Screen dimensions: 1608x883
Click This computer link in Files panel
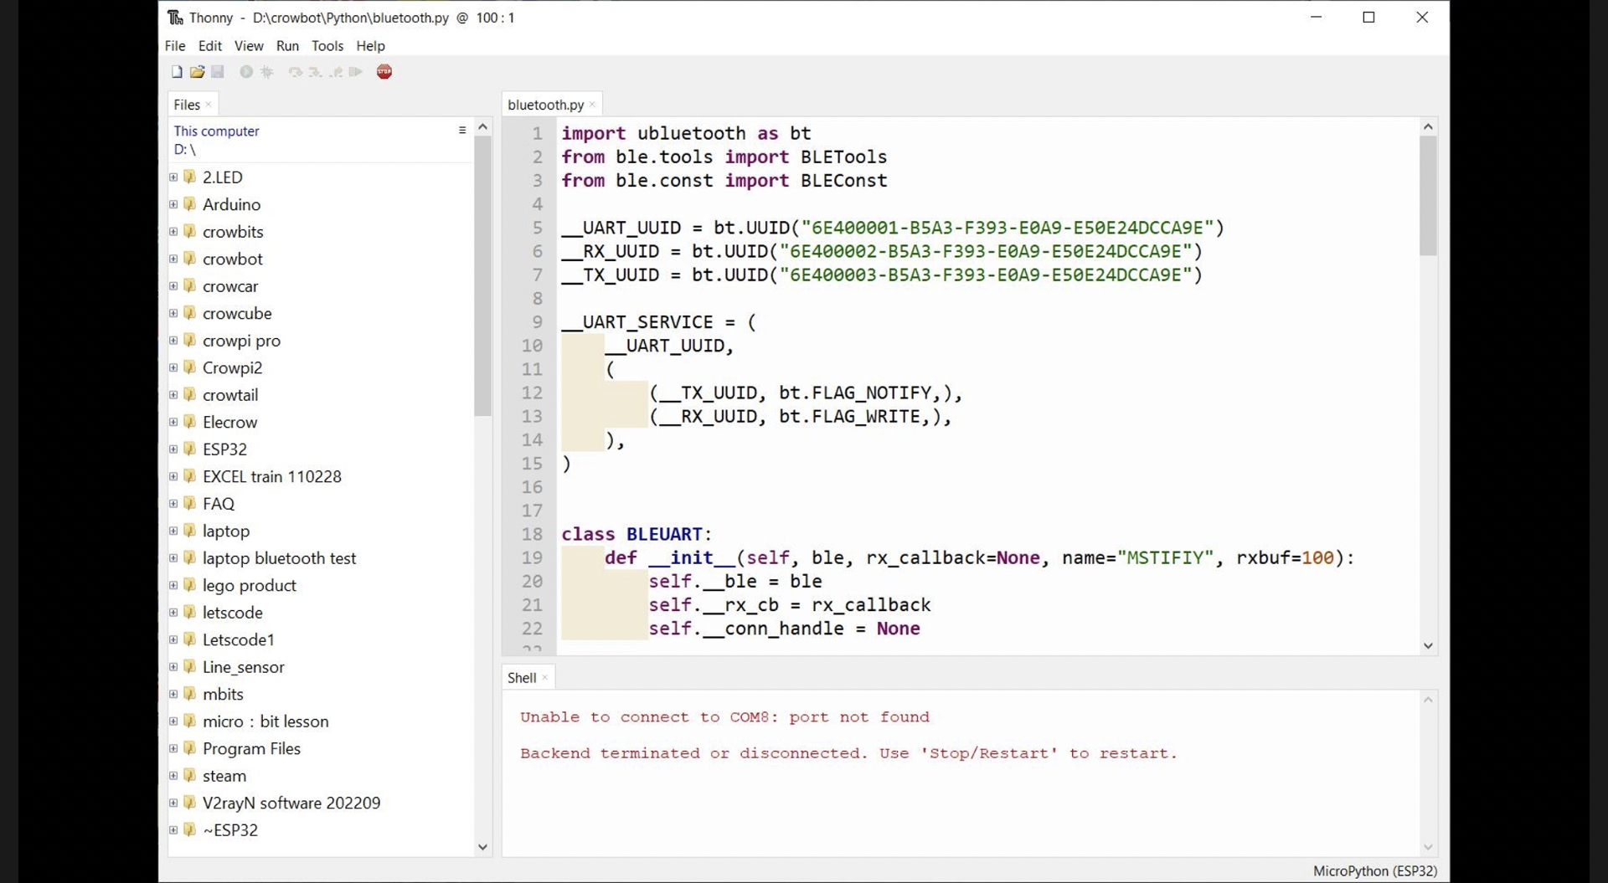pyautogui.click(x=216, y=131)
